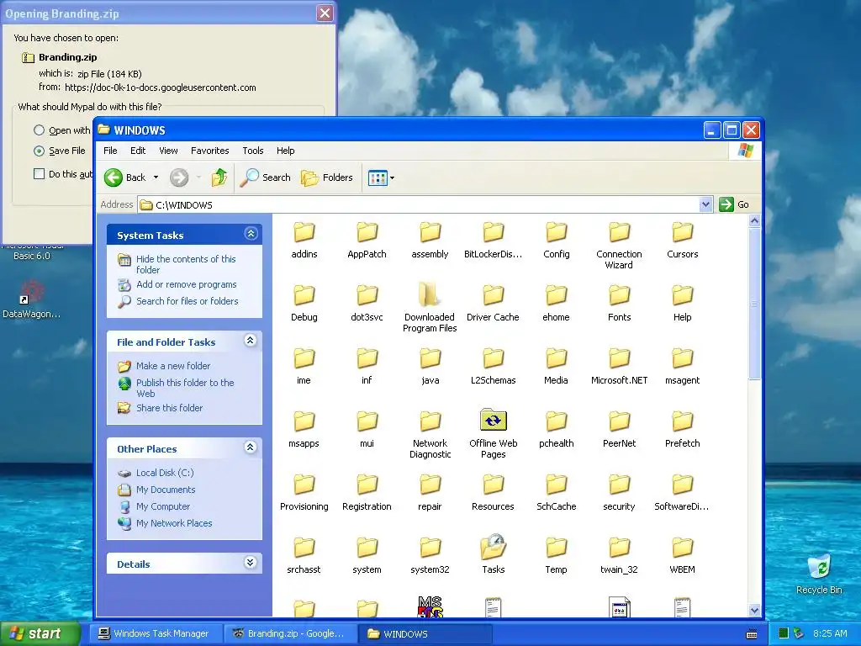Select the Config folder icon
Viewport: 861px width, 646px height.
(x=557, y=232)
